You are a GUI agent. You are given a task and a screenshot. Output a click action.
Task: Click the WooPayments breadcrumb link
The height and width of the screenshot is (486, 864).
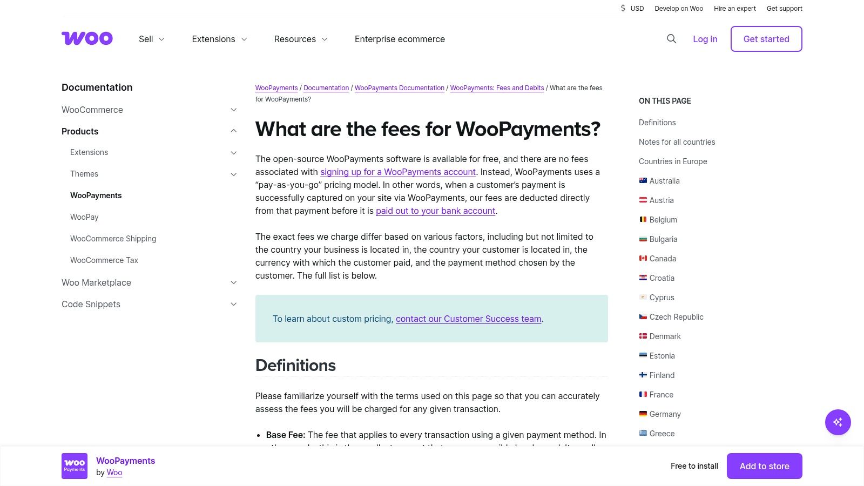(276, 88)
